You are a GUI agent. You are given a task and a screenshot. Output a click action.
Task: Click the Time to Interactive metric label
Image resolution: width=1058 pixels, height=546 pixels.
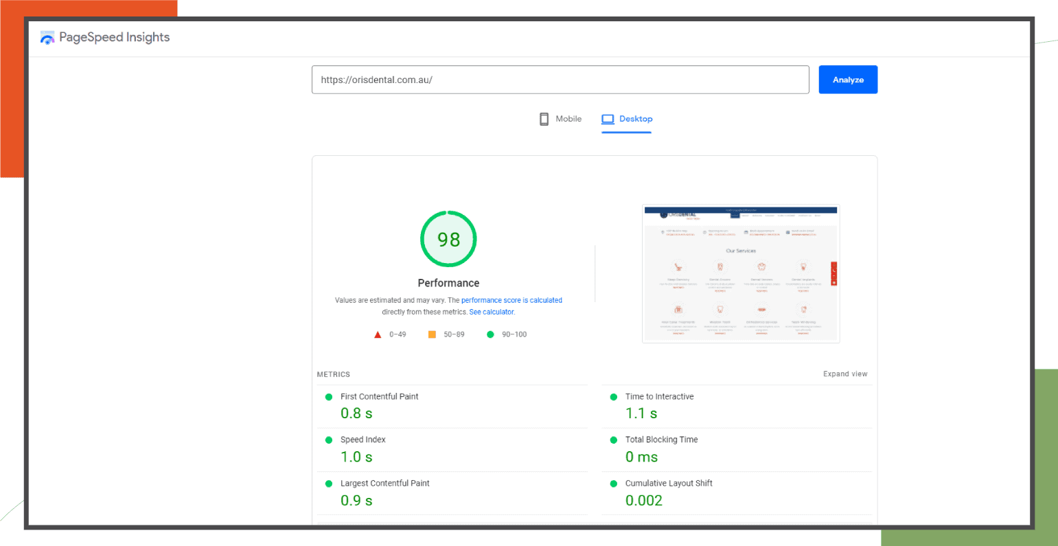pyautogui.click(x=659, y=396)
